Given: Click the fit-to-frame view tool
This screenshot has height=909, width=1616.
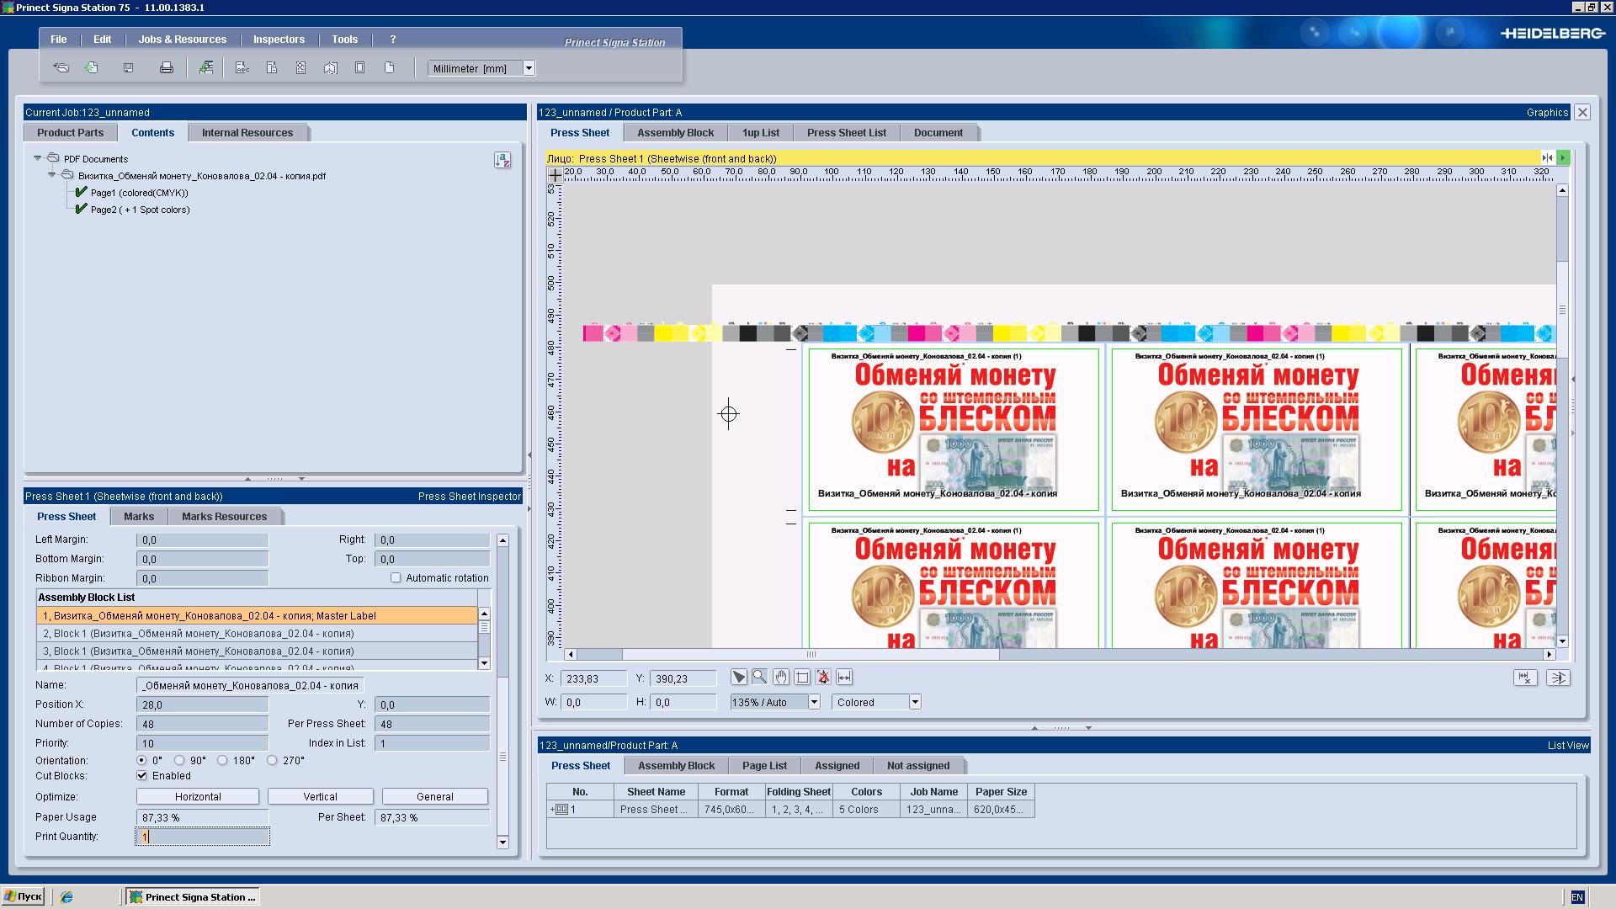Looking at the screenshot, I should [802, 678].
